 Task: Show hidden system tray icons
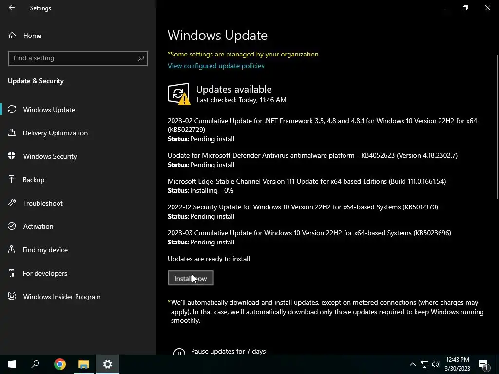(x=412, y=364)
